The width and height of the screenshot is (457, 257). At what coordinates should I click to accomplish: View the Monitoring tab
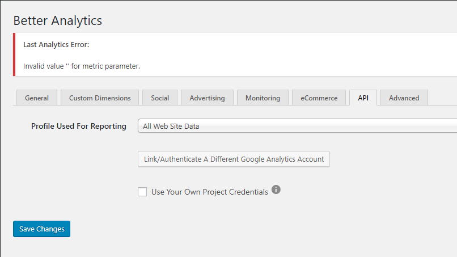(x=263, y=98)
